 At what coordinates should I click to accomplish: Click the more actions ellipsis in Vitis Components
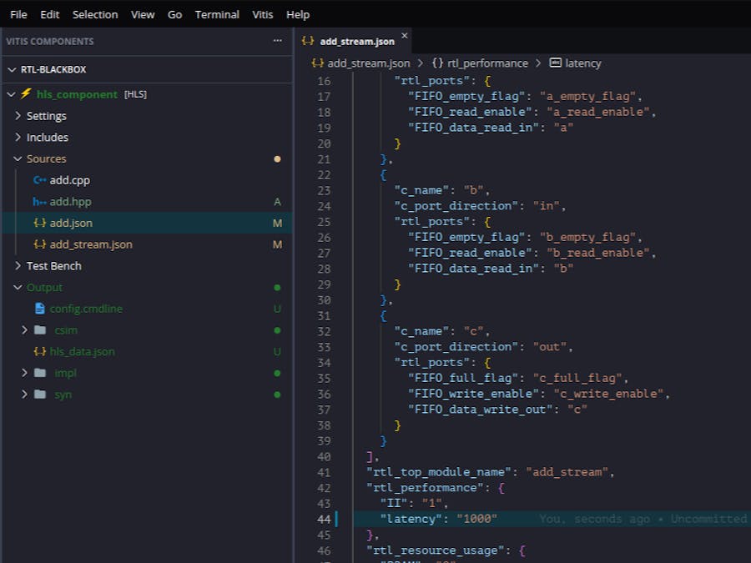coord(278,41)
